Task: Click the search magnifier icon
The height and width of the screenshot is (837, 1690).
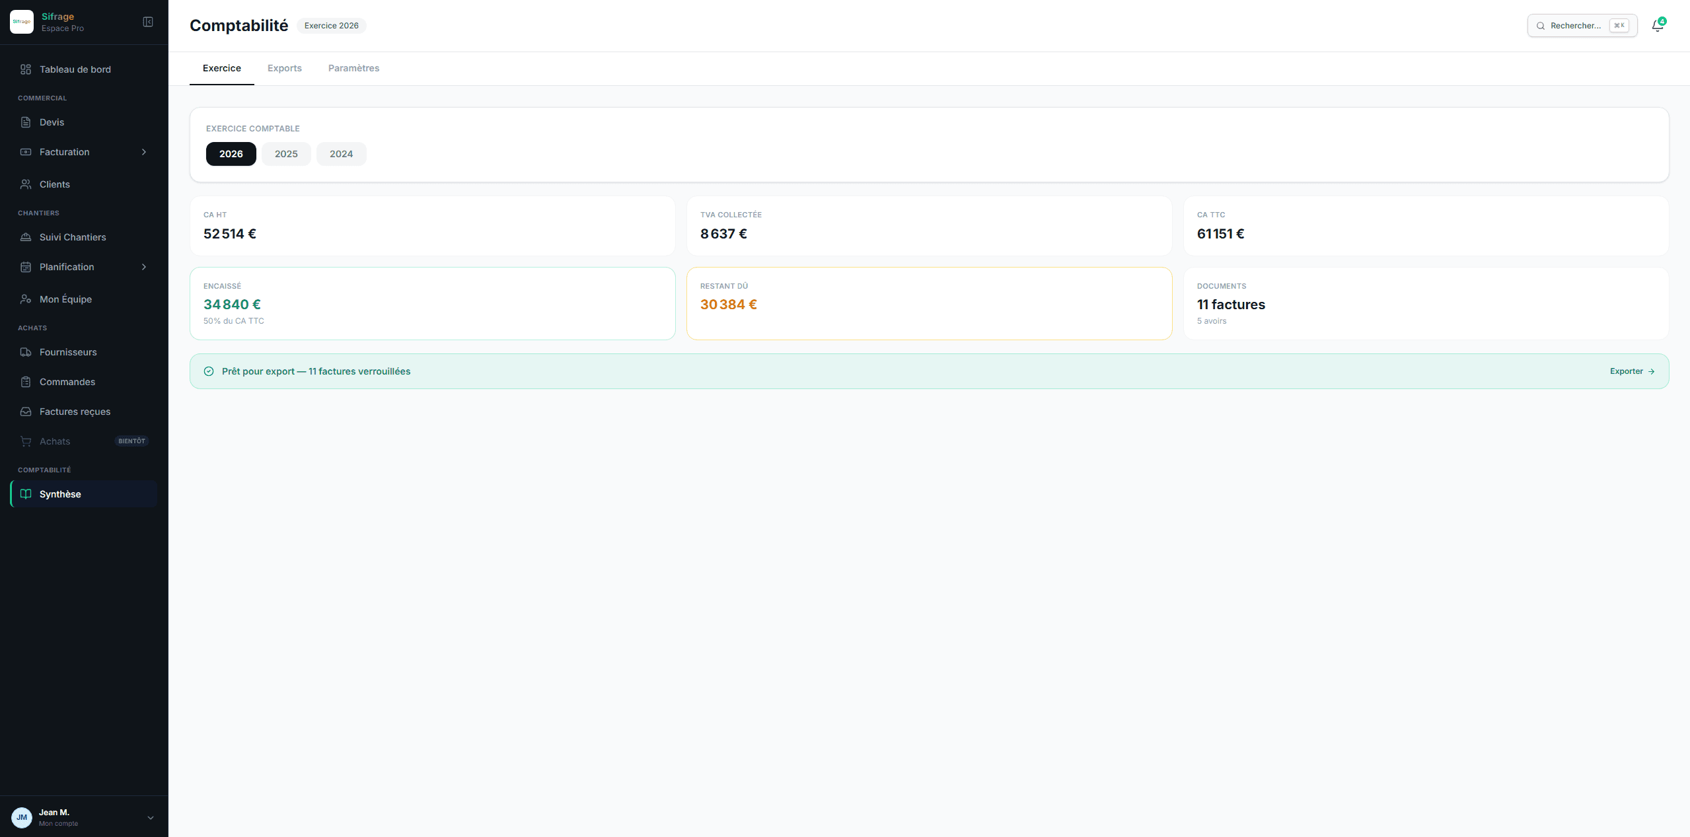Action: (1541, 26)
